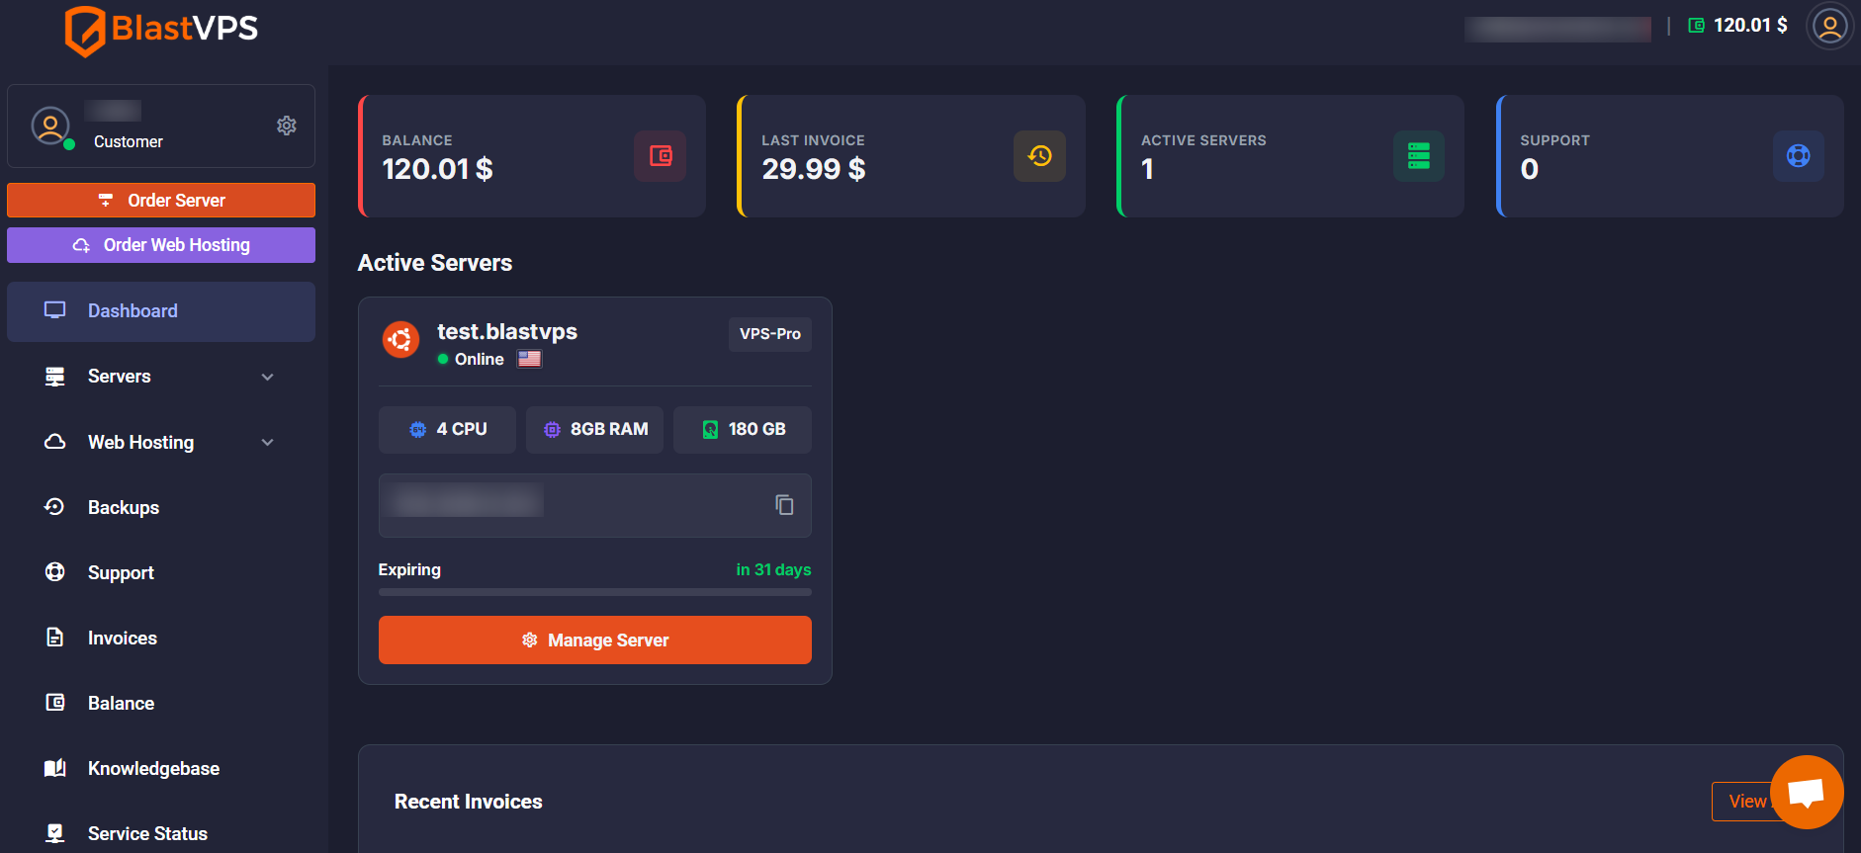1861x853 pixels.
Task: Click the Manage Server button
Action: [x=595, y=640]
